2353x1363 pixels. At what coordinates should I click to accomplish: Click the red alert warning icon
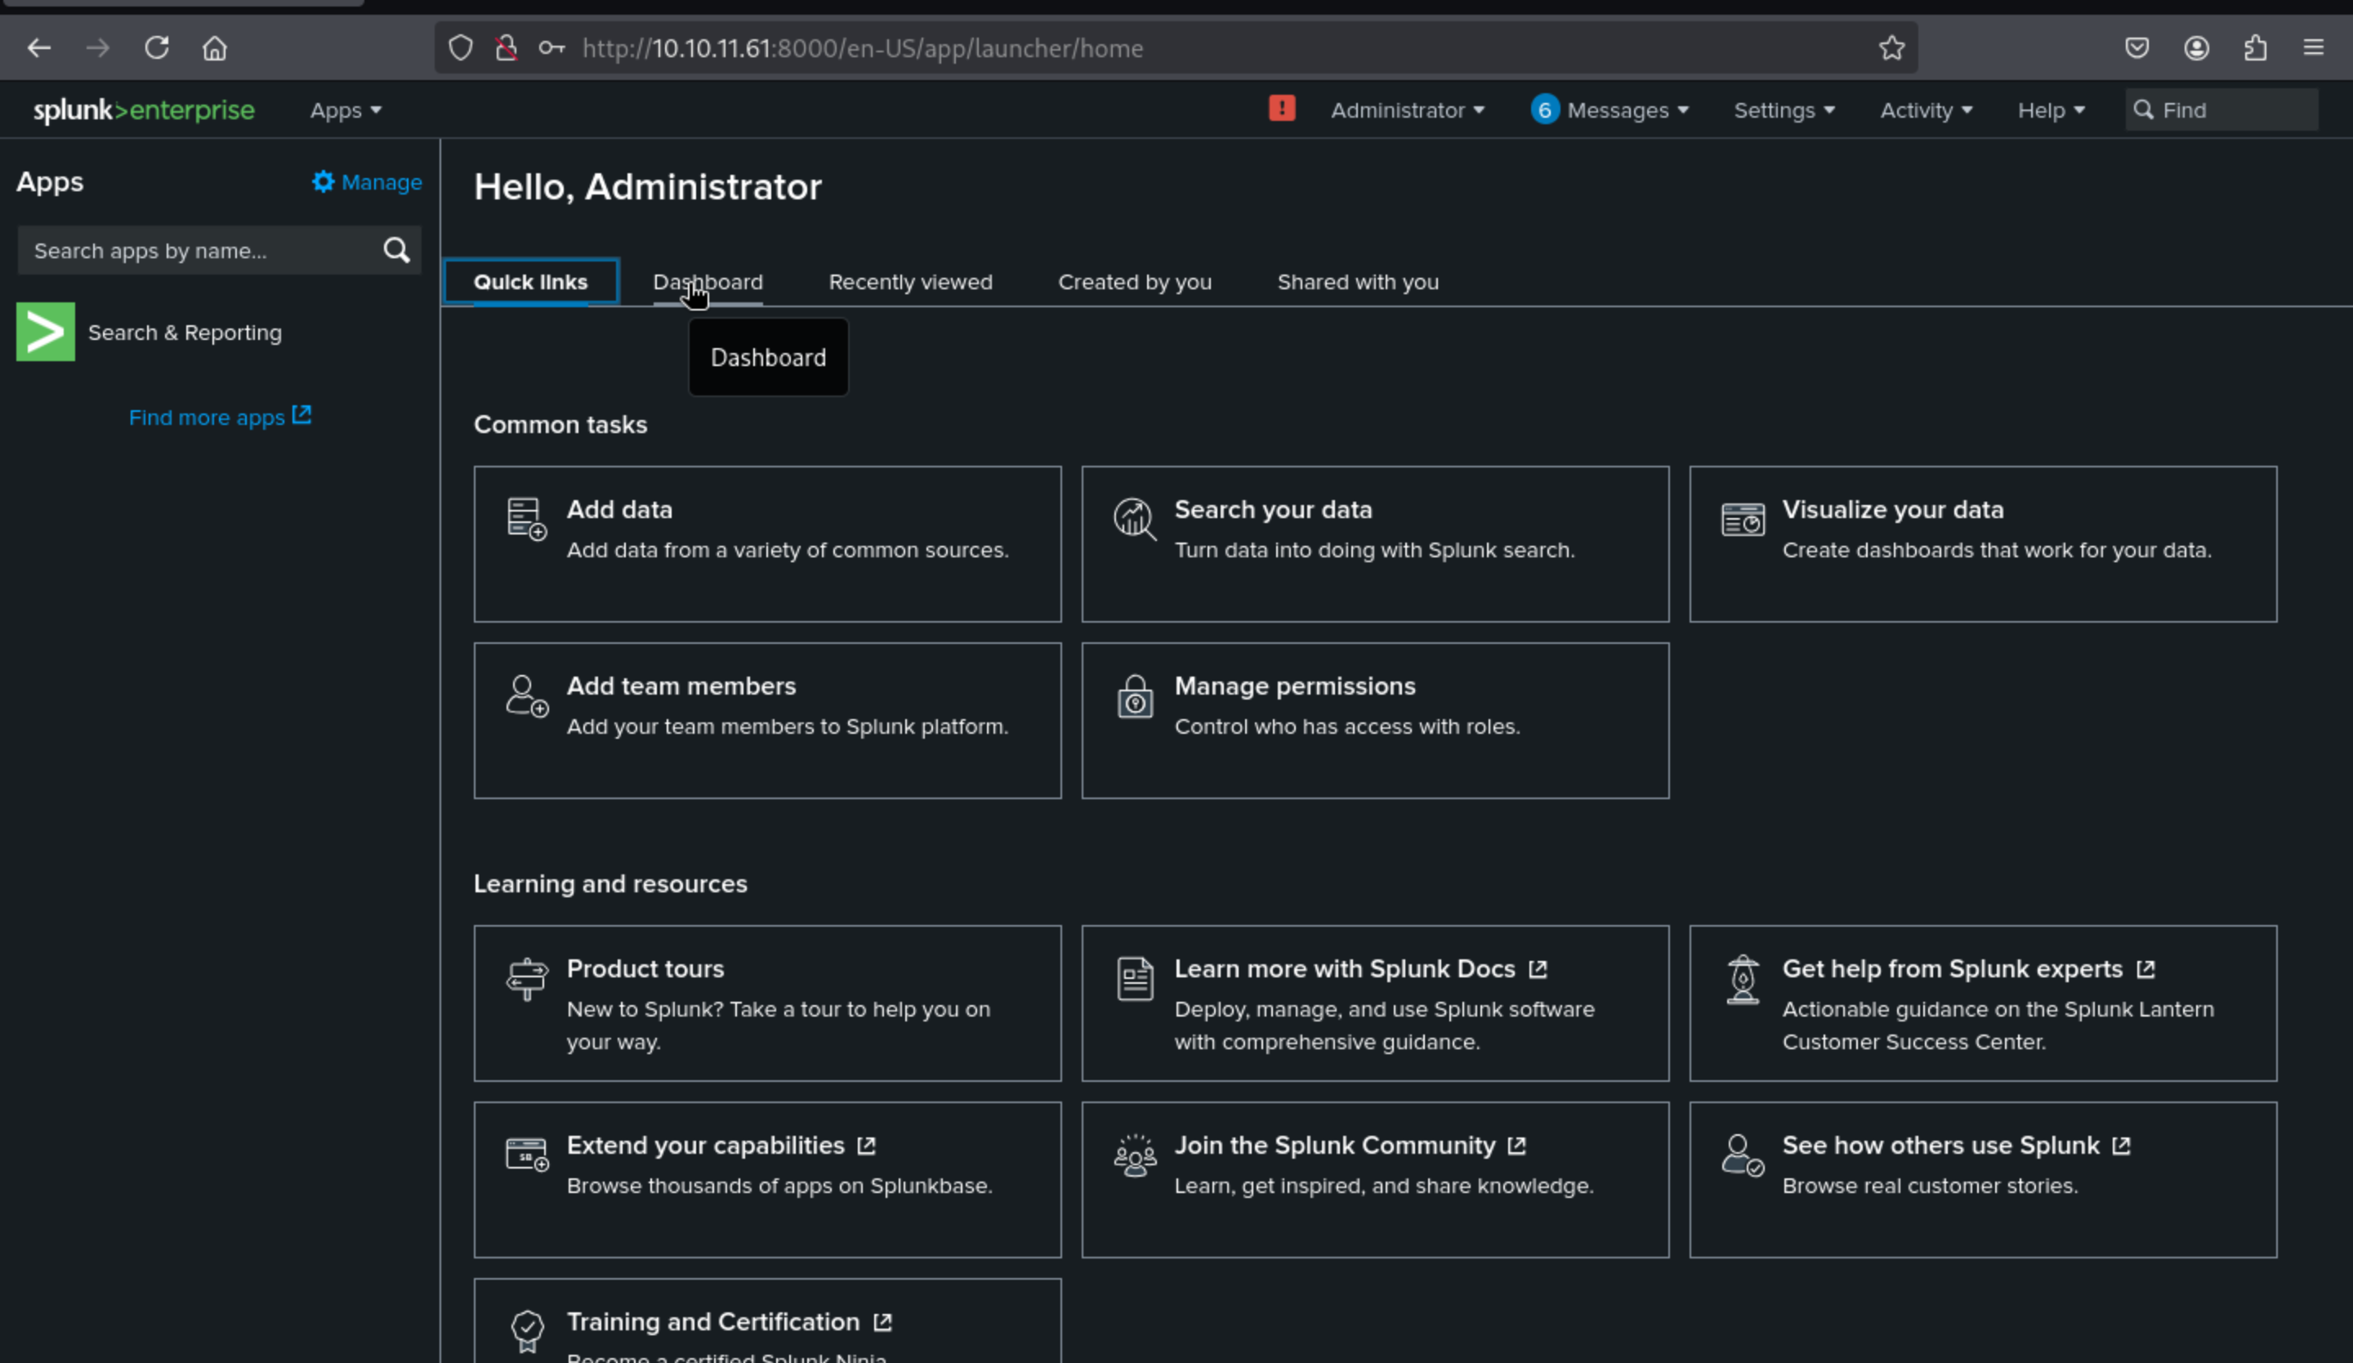coord(1281,109)
